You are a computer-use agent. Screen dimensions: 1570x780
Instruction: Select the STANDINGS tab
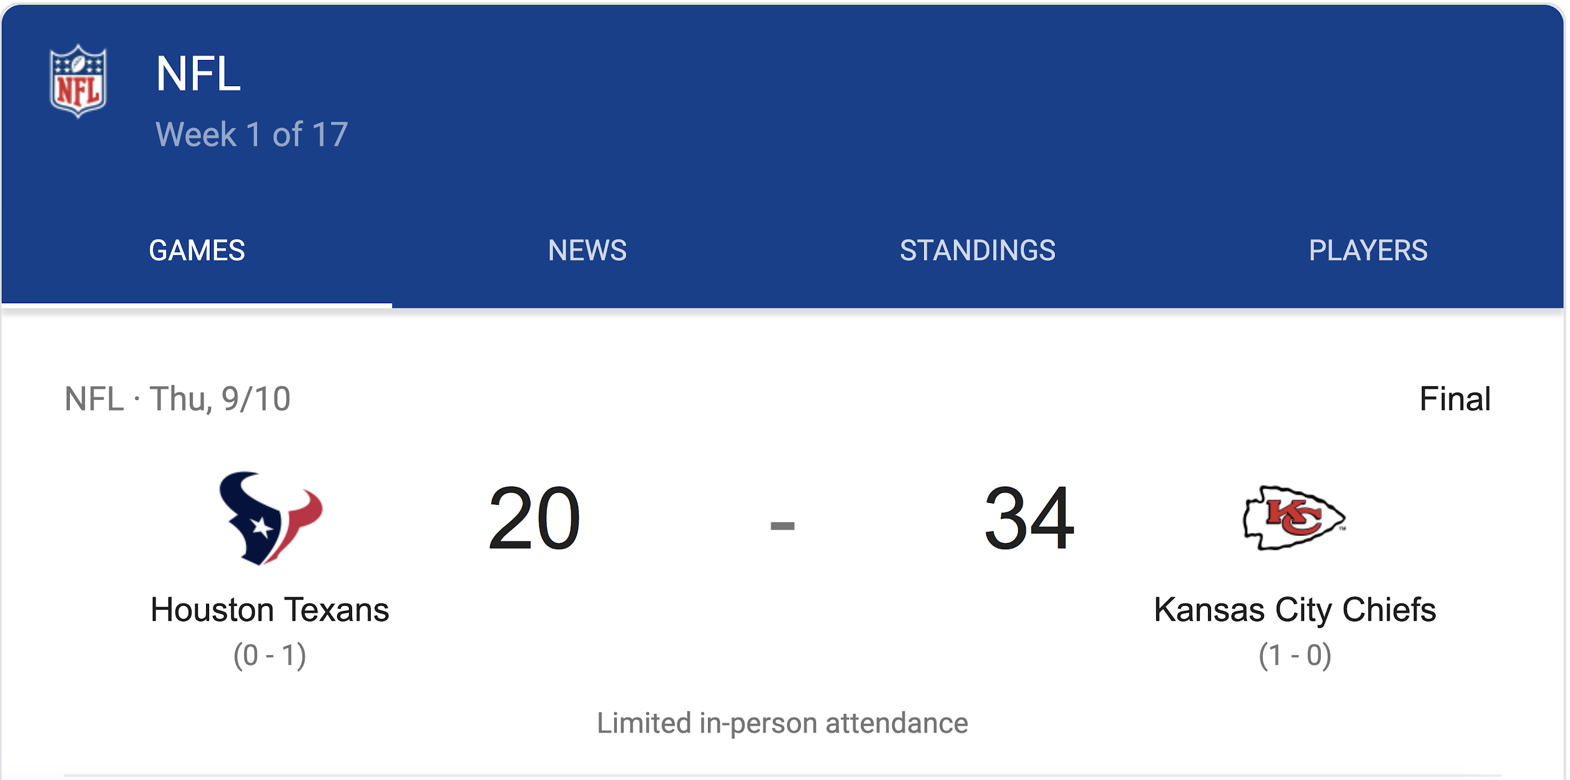pos(977,250)
